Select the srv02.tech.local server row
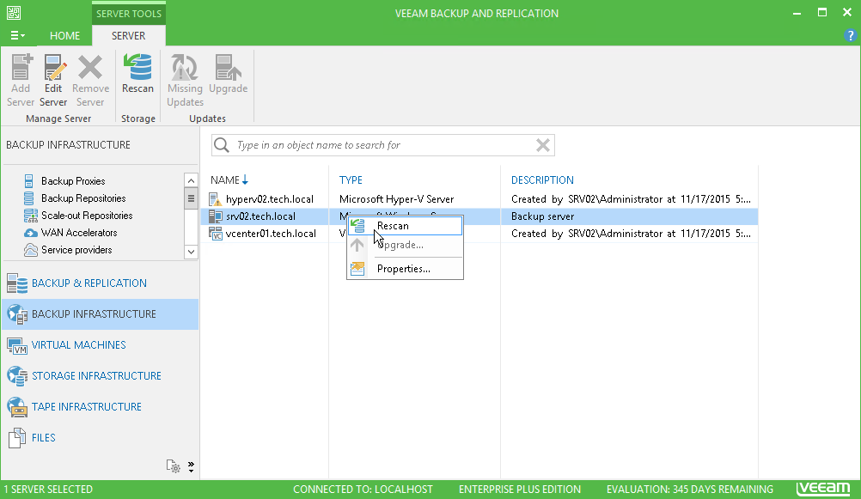The width and height of the screenshot is (861, 499). [x=479, y=216]
